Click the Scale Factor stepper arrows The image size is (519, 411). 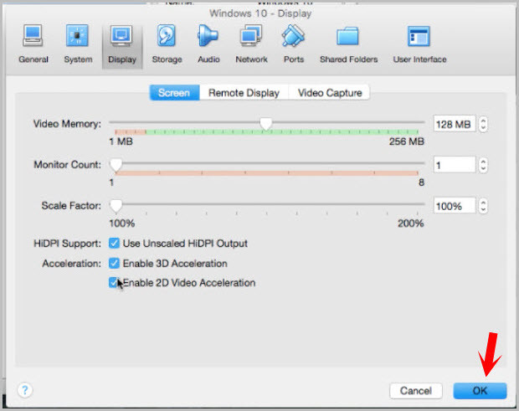tap(483, 206)
